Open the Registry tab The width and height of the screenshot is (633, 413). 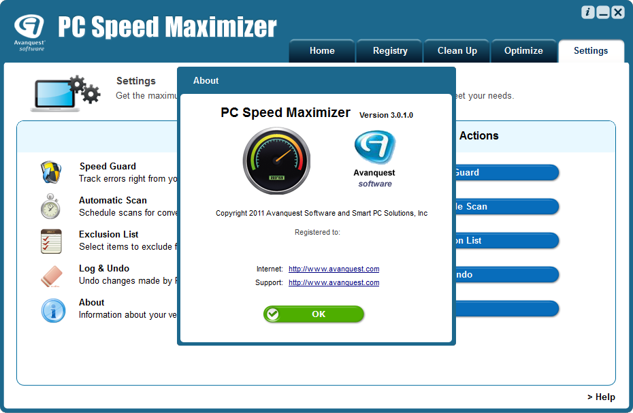[389, 51]
